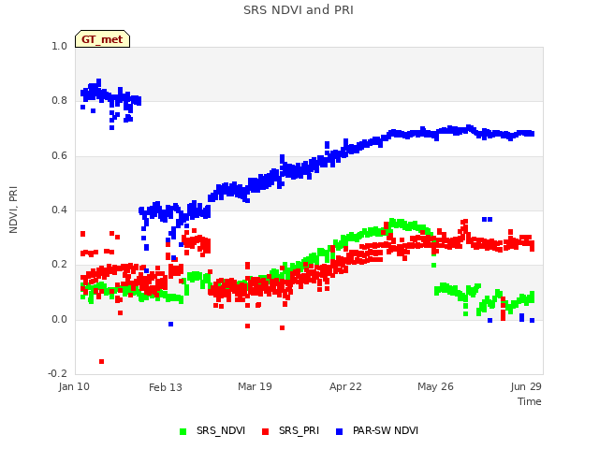The width and height of the screenshot is (599, 449).
Task: Click the 0.0 y-axis tick label
Action: tap(59, 320)
